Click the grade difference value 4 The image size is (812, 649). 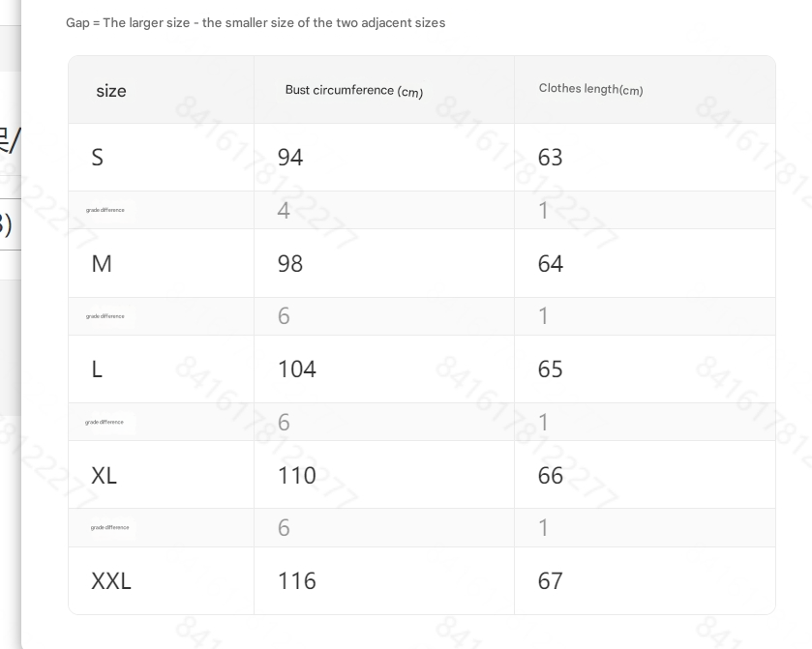[x=284, y=211]
